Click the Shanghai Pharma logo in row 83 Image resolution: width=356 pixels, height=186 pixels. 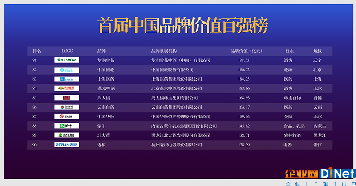[x=67, y=79]
